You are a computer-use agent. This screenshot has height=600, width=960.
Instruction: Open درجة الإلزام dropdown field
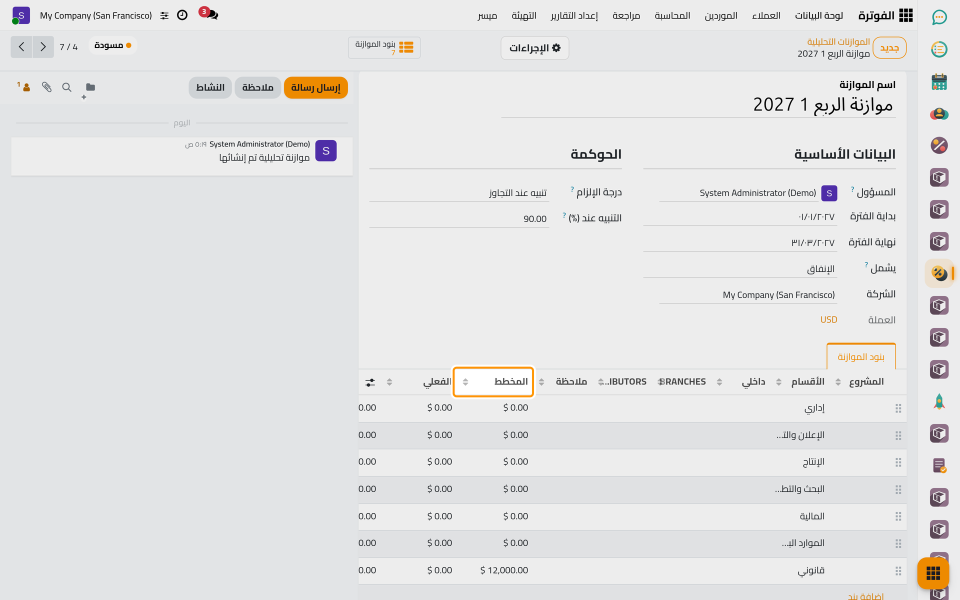[459, 193]
